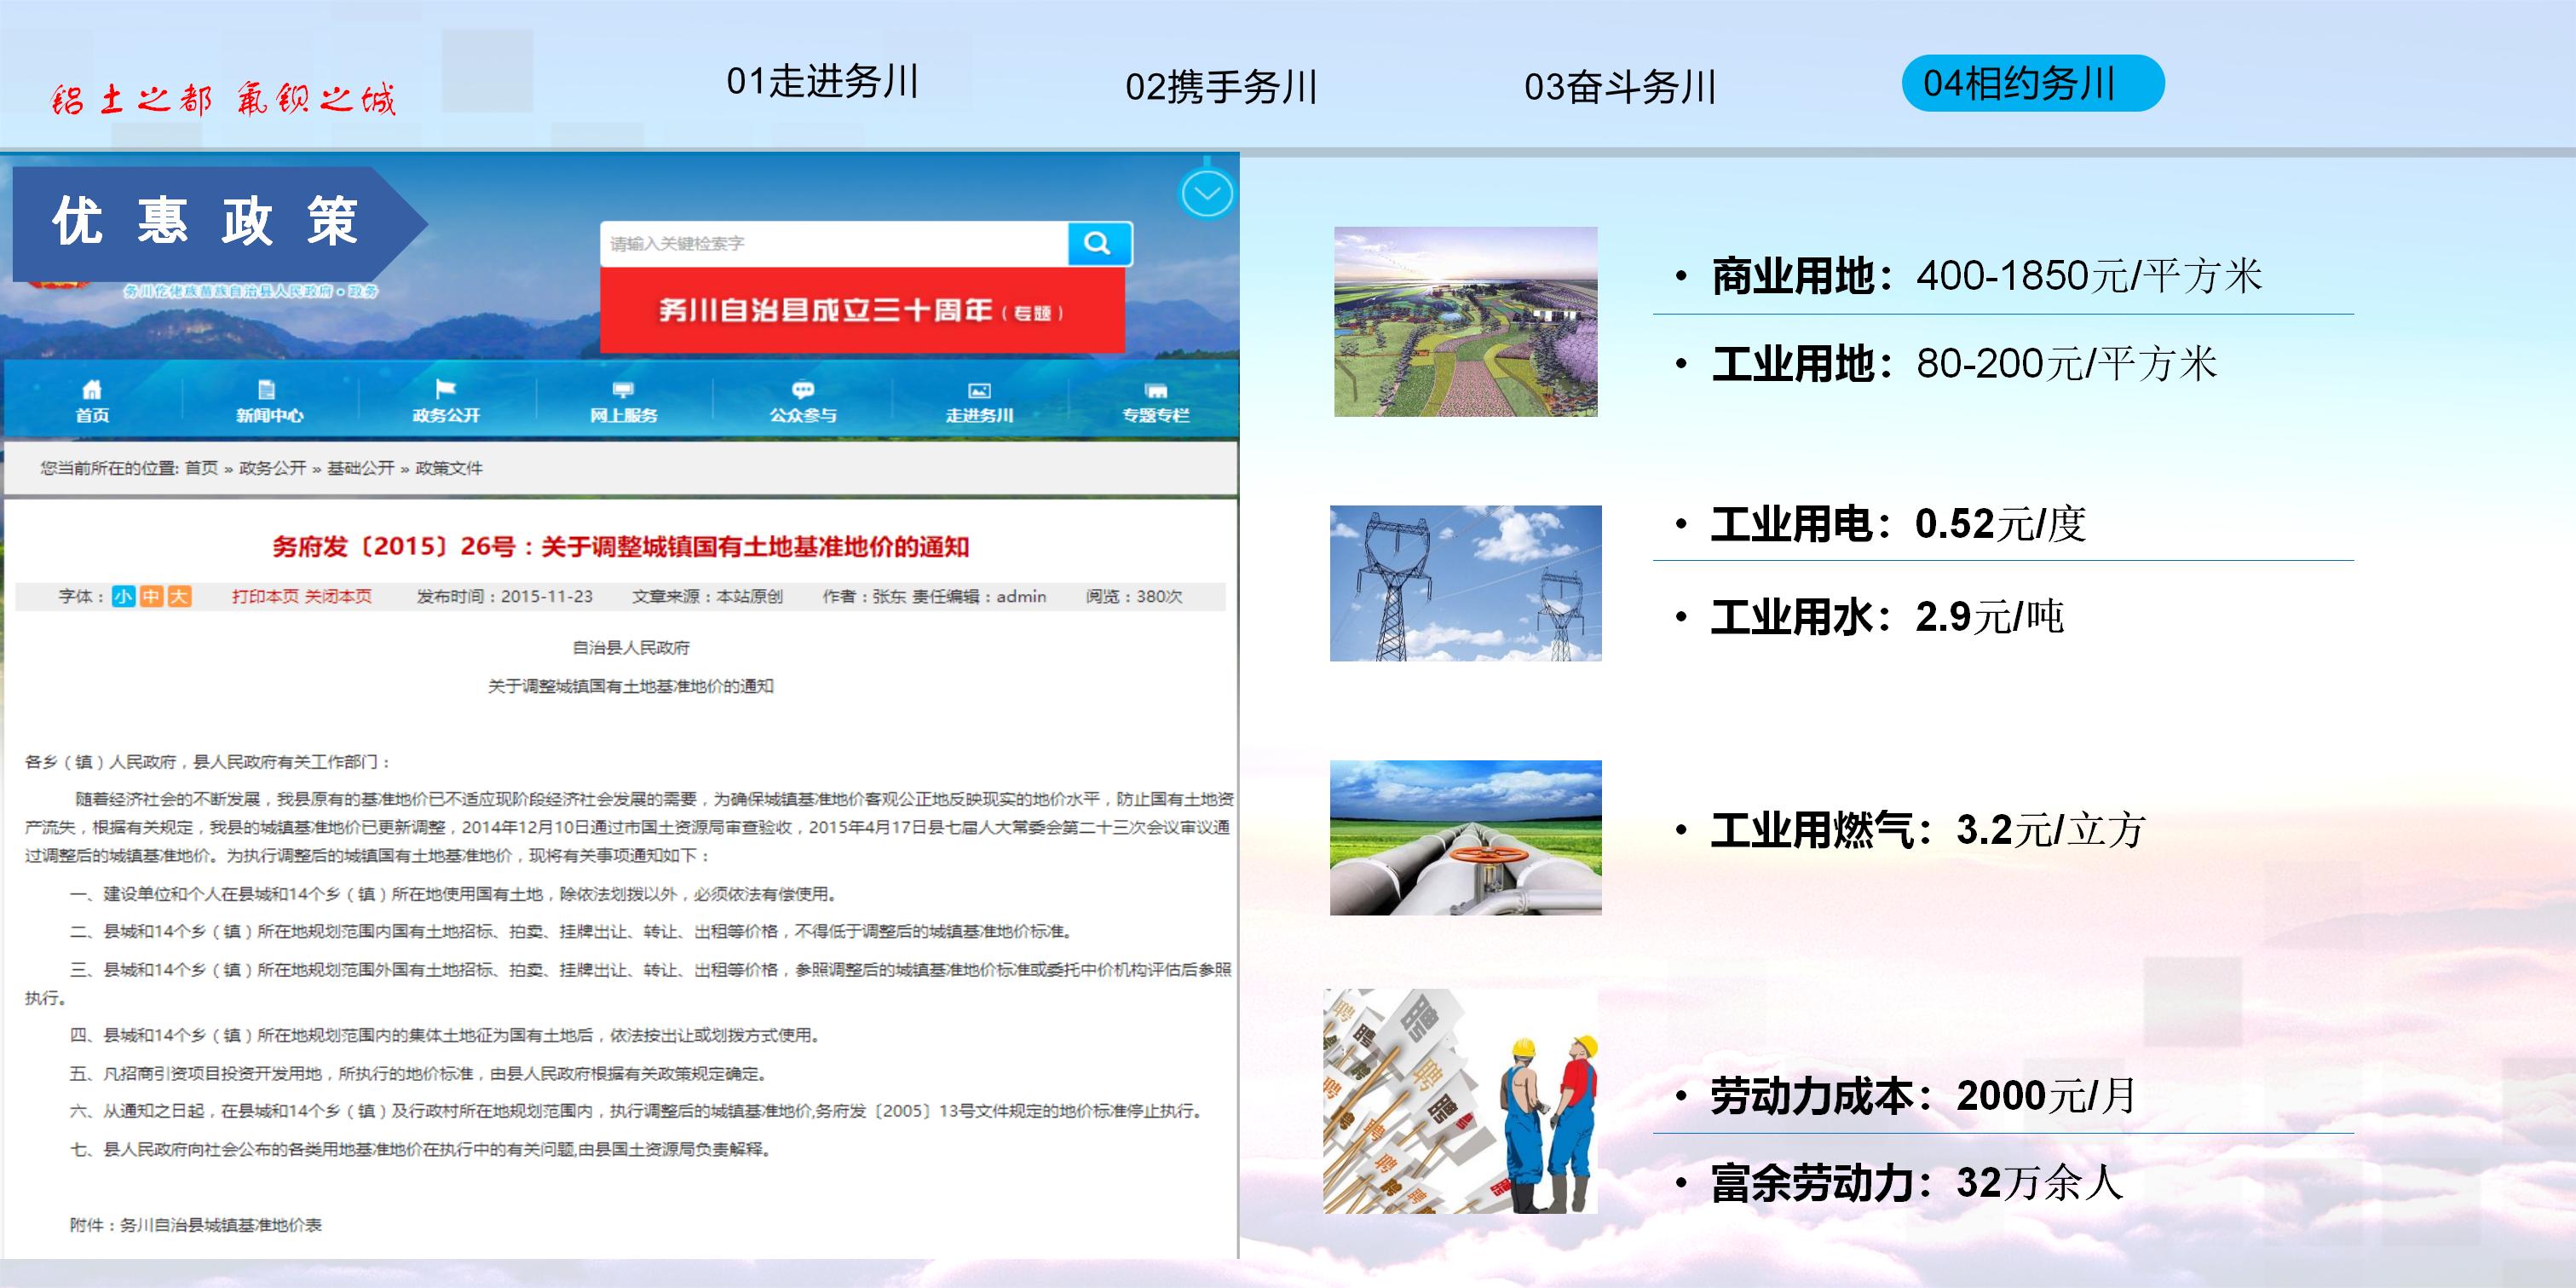This screenshot has height=1288, width=2576.
Task: Click the keyword search input field
Action: point(833,243)
